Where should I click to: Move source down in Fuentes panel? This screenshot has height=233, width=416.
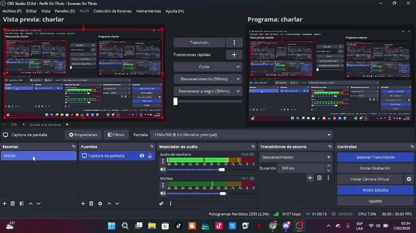point(117,204)
